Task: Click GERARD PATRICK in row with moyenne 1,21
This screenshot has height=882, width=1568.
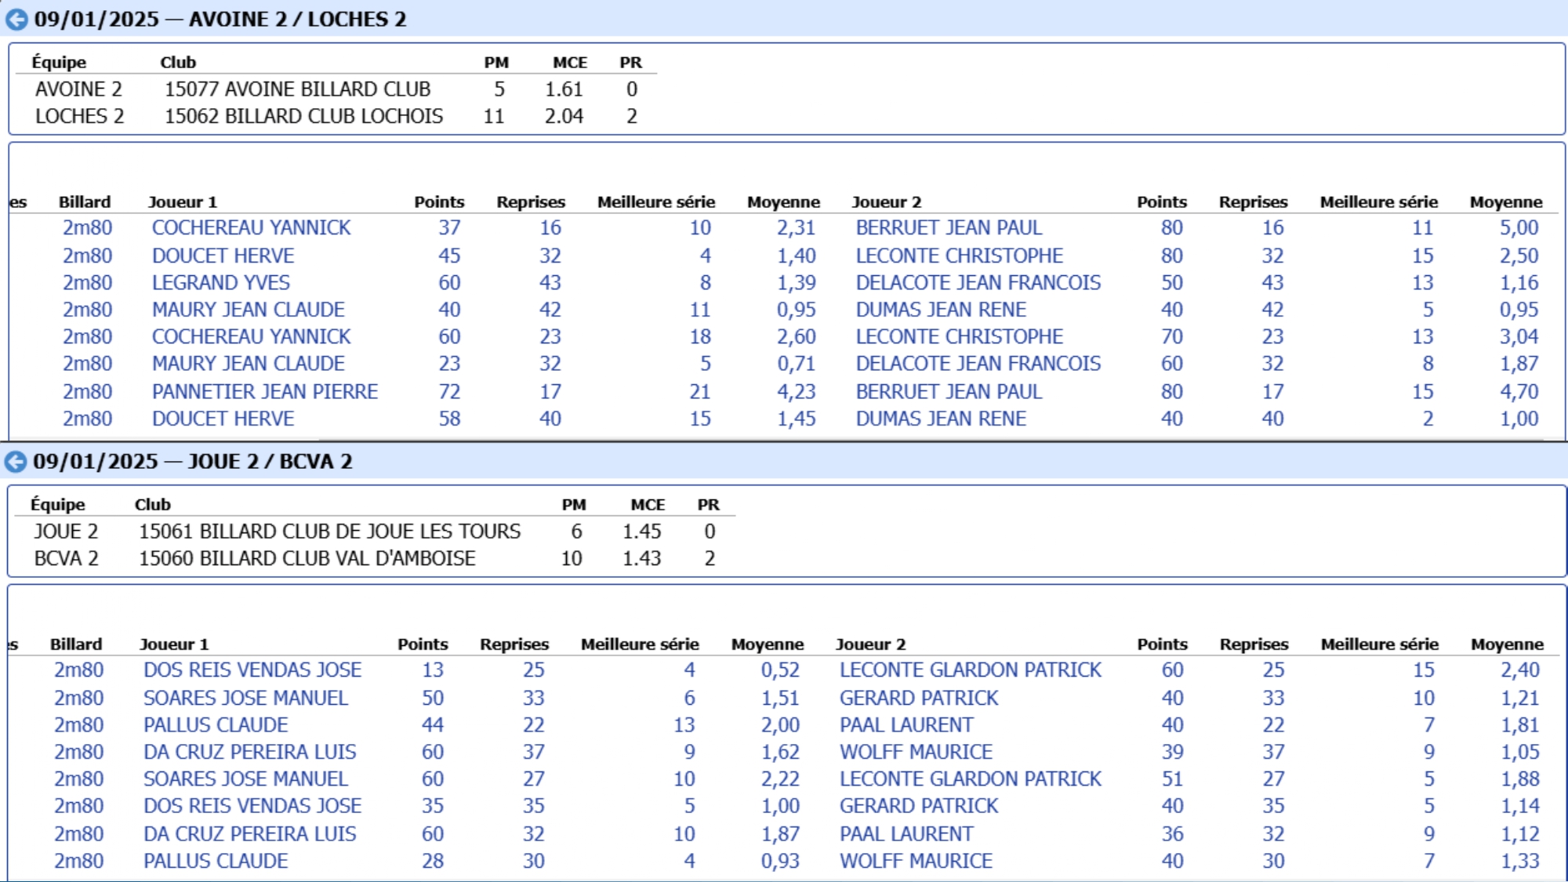Action: click(x=919, y=698)
